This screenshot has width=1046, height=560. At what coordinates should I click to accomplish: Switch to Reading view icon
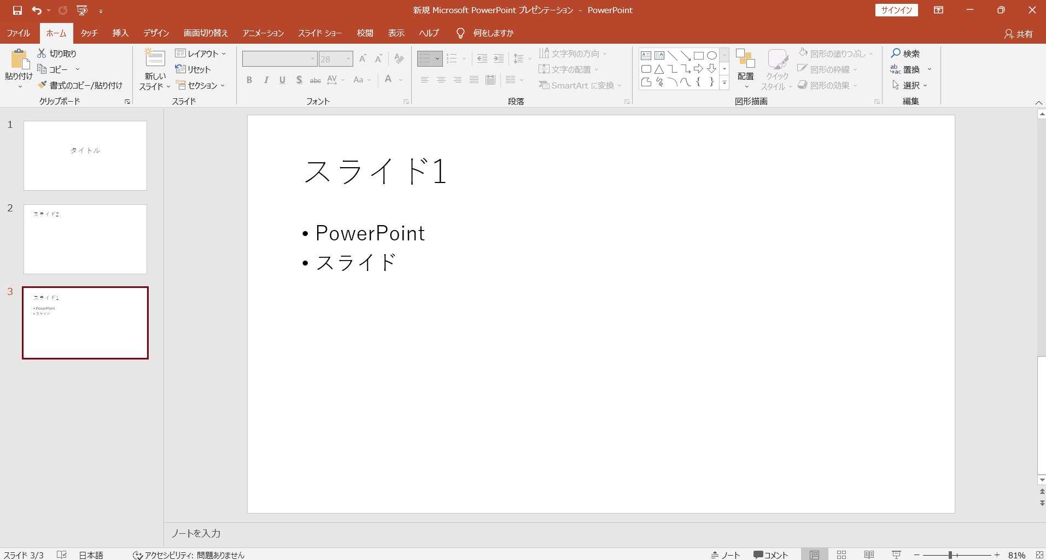[869, 555]
